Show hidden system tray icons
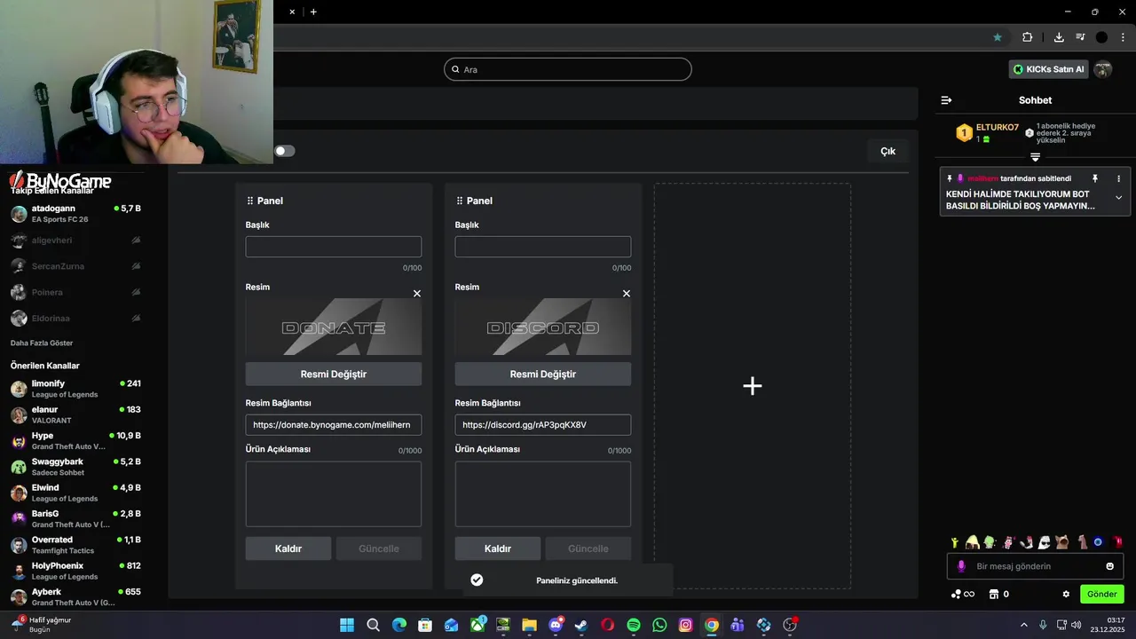The width and height of the screenshot is (1136, 639). [x=1024, y=625]
